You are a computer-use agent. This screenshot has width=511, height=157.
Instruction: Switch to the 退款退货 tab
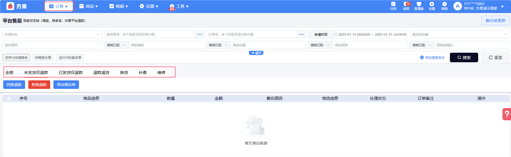tap(101, 72)
